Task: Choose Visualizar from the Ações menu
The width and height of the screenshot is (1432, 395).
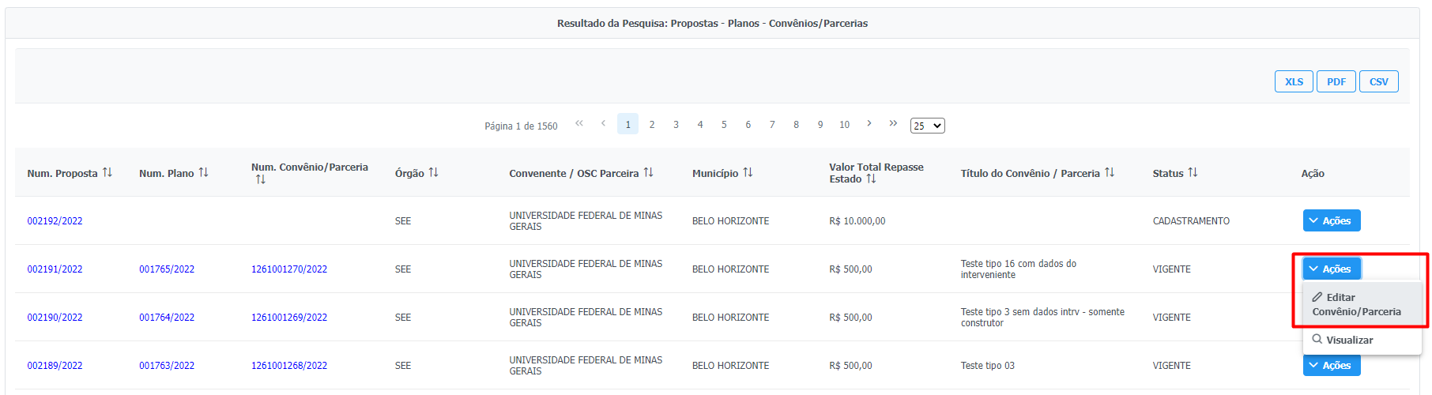Action: [x=1349, y=340]
